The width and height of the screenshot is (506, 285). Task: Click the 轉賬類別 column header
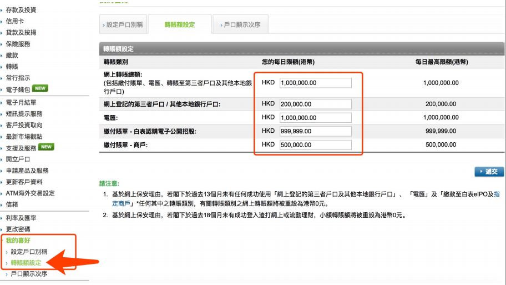pyautogui.click(x=116, y=62)
